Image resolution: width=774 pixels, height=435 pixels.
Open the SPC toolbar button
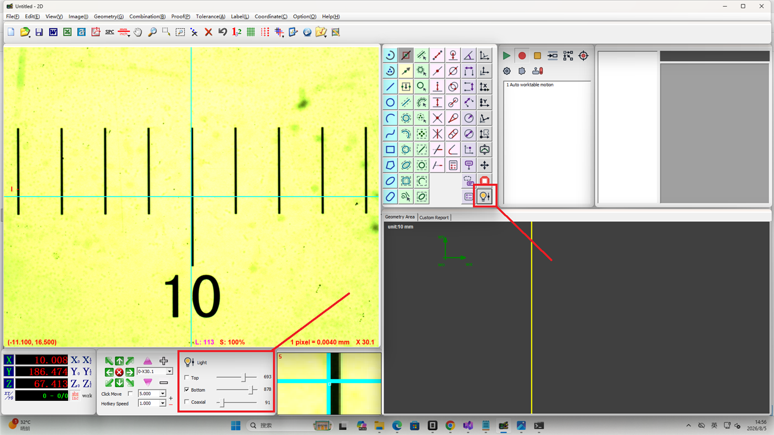[x=109, y=32]
